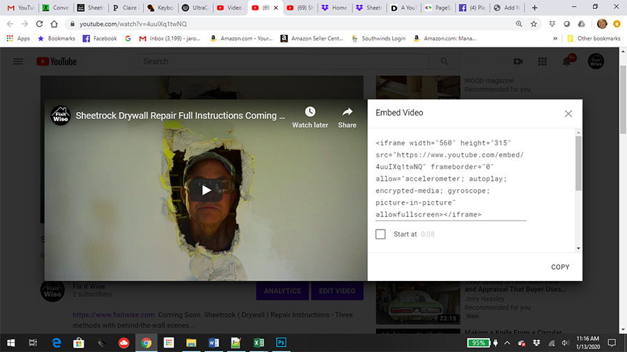Switch to the Claire tab
The height and width of the screenshot is (352, 627).
click(x=125, y=8)
